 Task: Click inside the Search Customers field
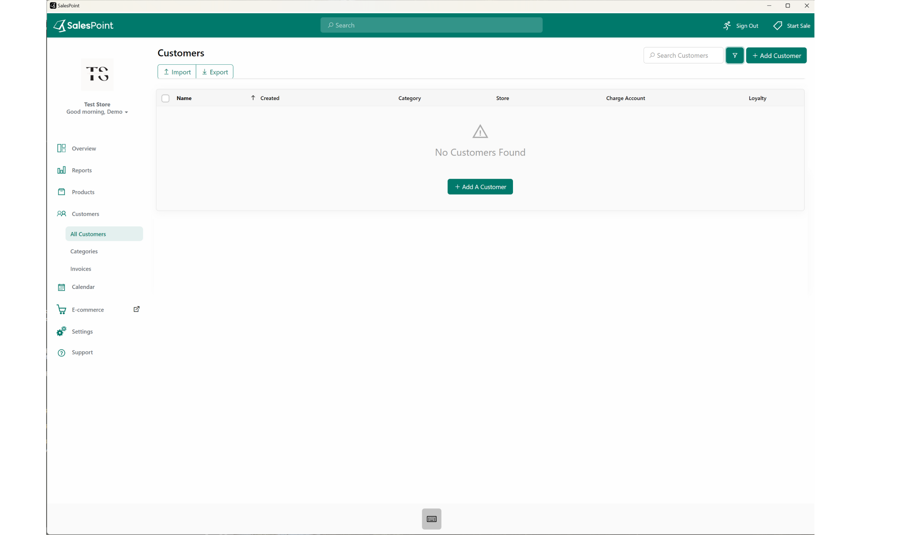(682, 55)
